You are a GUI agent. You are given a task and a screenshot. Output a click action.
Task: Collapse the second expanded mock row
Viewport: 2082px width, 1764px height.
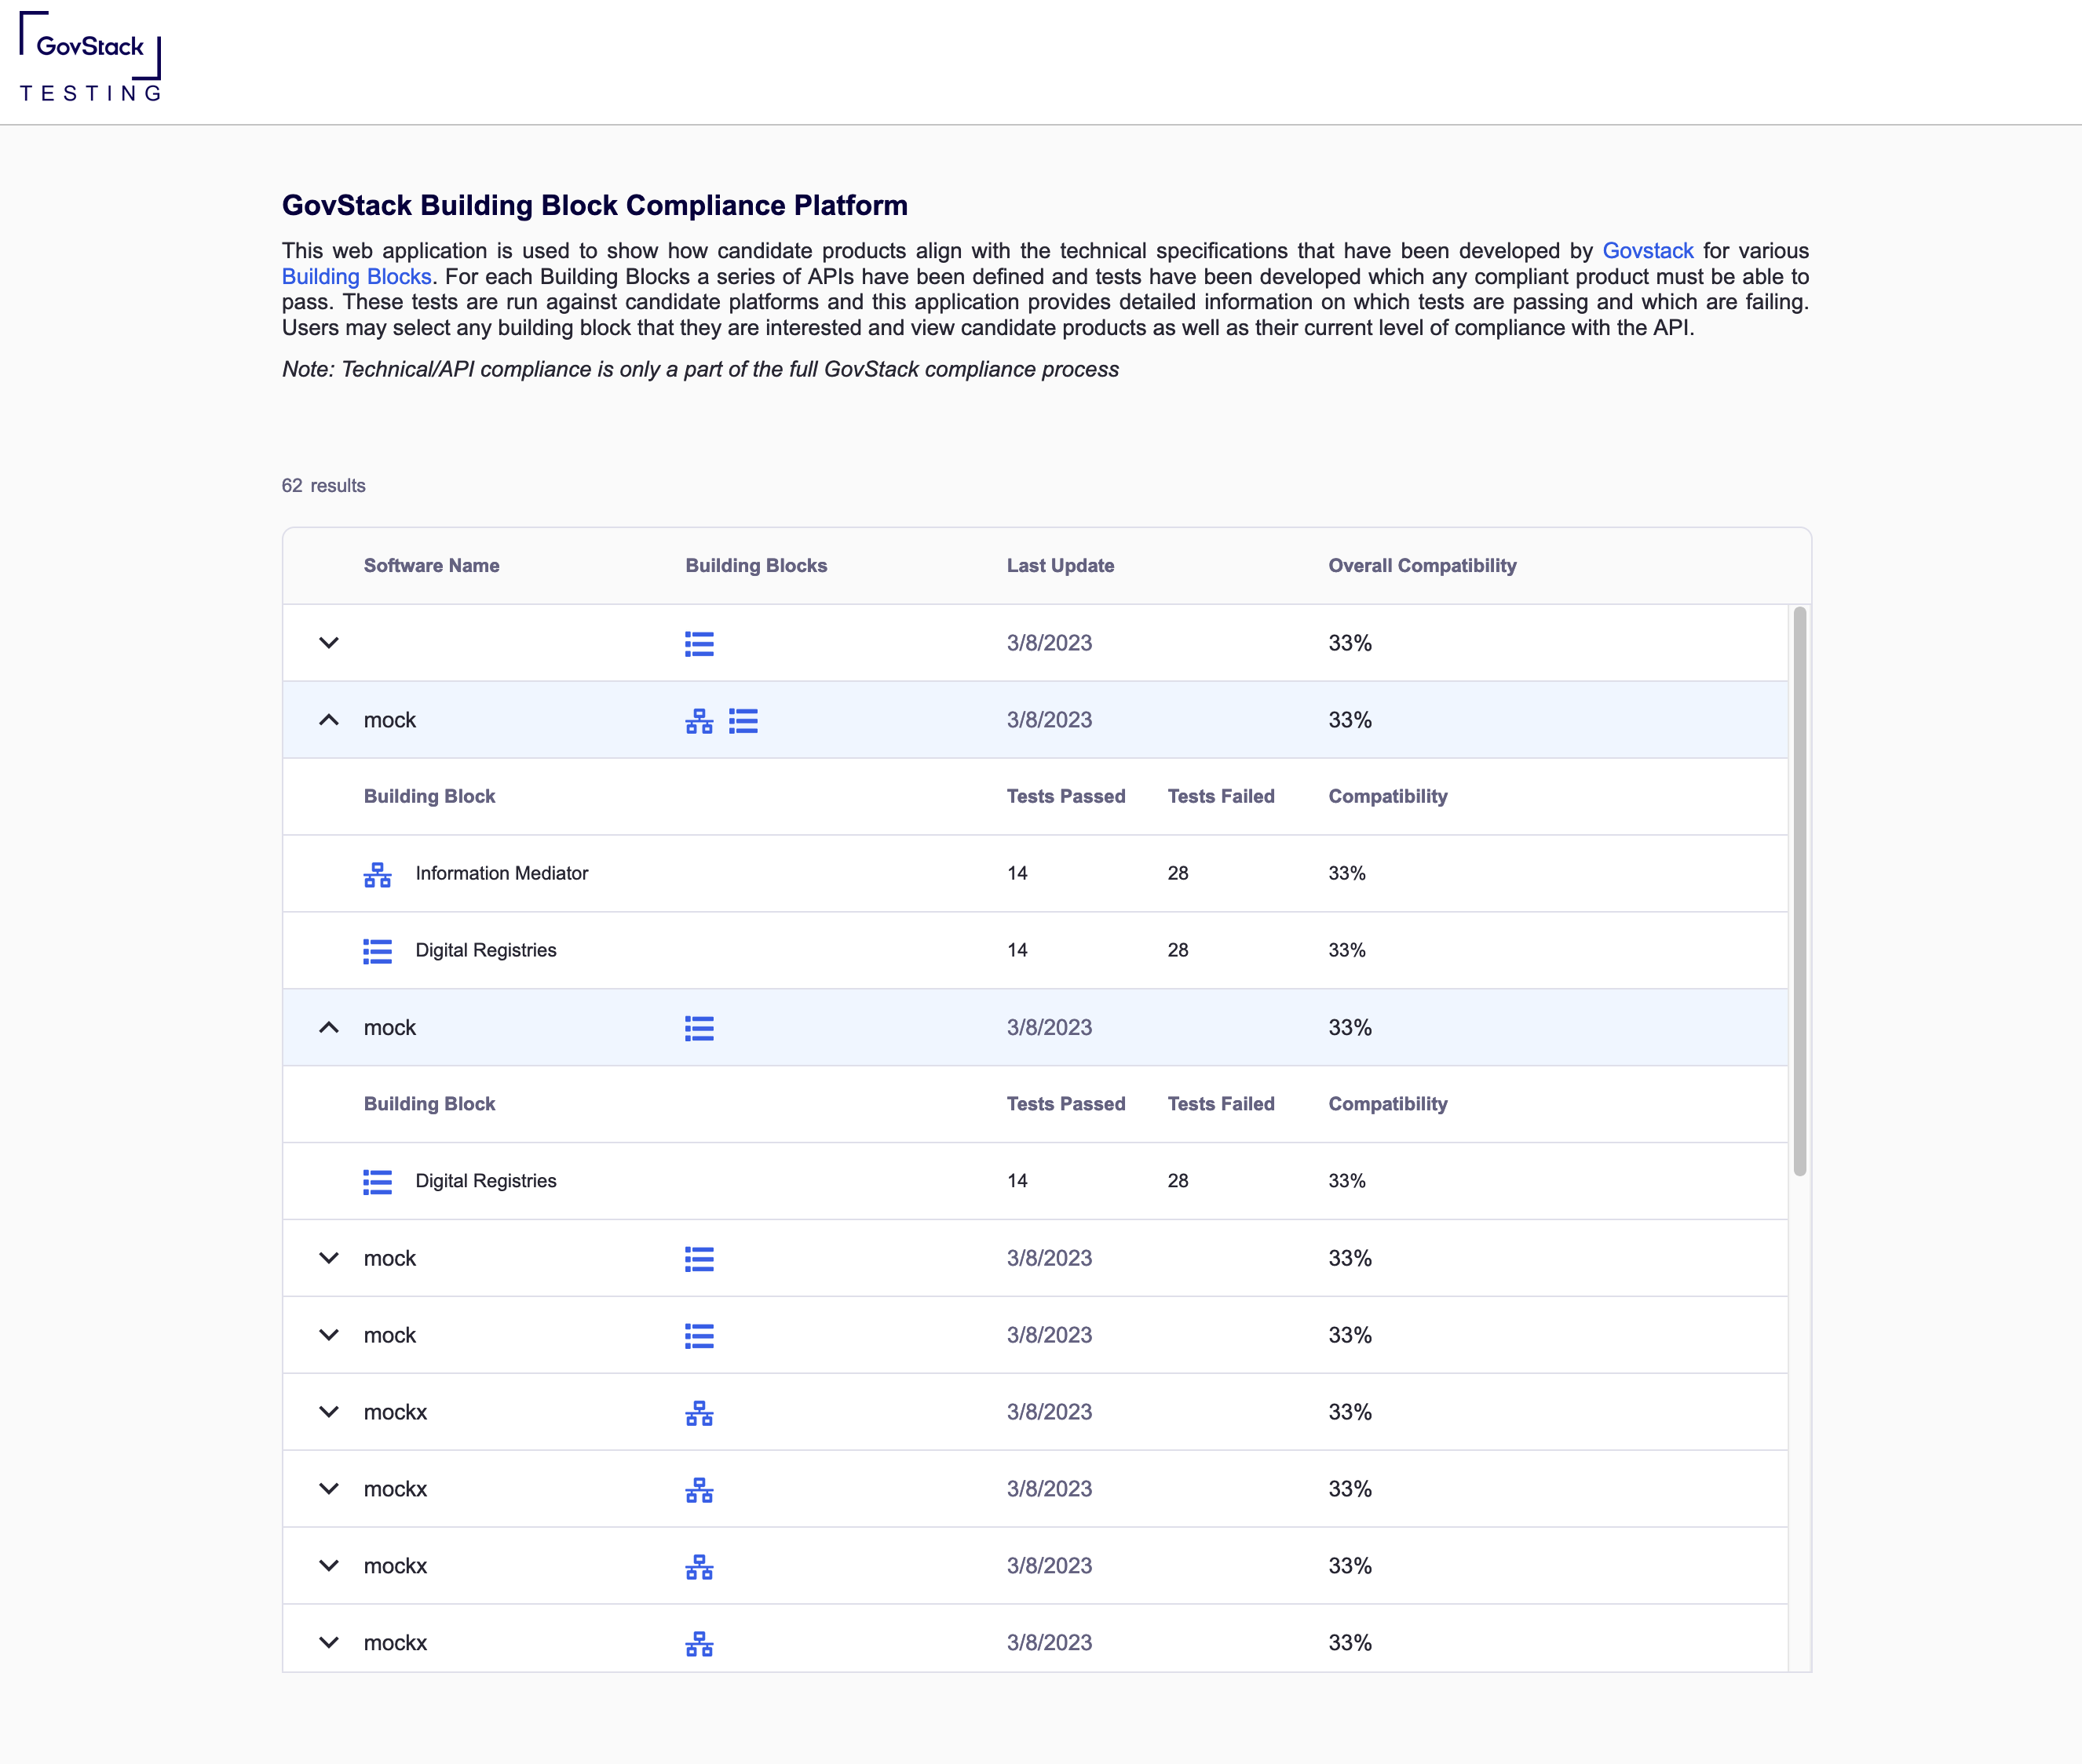pyautogui.click(x=328, y=1028)
